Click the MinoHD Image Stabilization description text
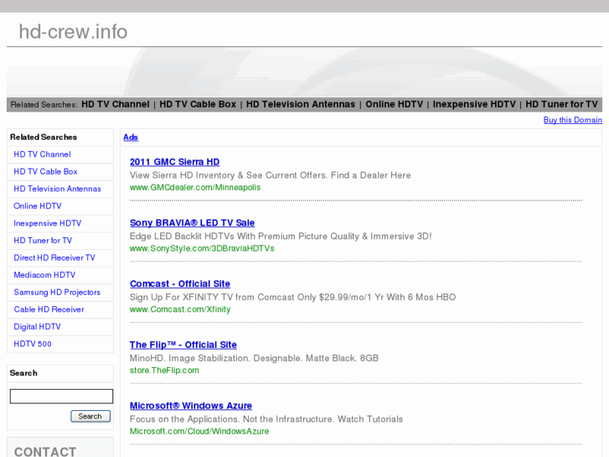This screenshot has height=457, width=609. pyautogui.click(x=254, y=358)
